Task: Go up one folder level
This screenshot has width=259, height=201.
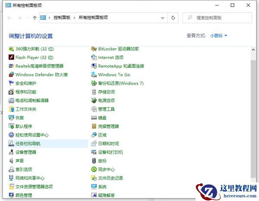Action: pos(35,18)
